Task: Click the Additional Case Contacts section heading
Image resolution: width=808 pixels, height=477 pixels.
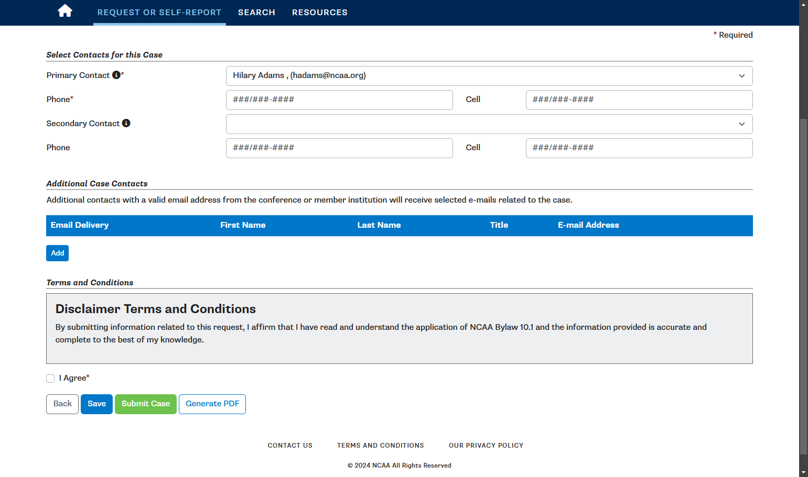Action: pos(97,184)
